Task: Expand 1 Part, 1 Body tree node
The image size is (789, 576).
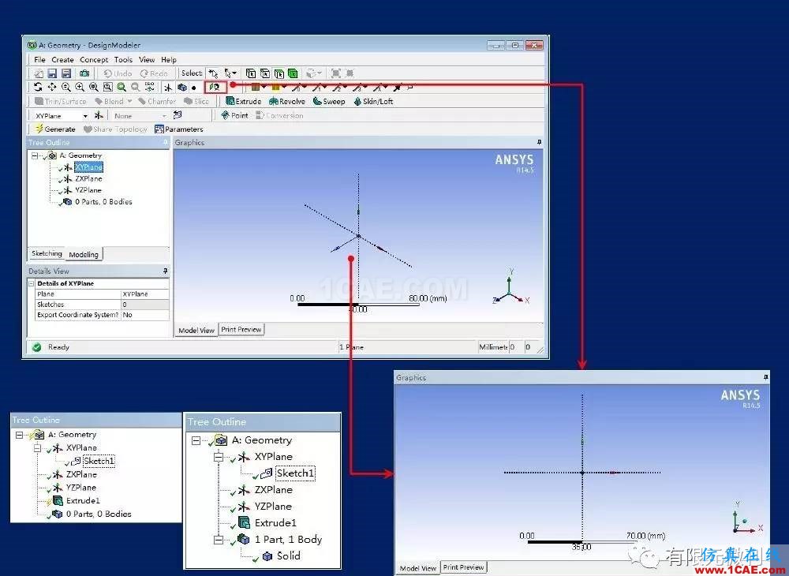Action: click(219, 540)
